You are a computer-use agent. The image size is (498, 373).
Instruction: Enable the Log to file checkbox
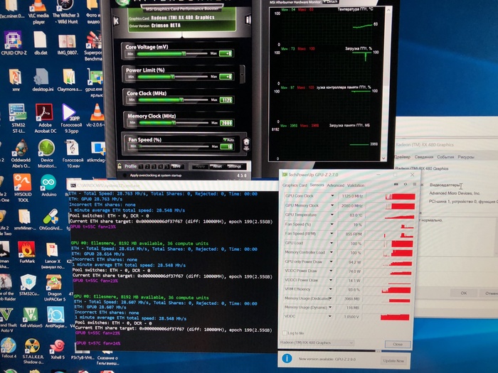286,333
